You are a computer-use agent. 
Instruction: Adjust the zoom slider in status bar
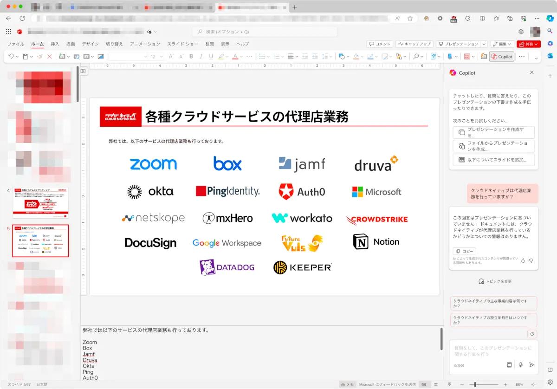475,385
